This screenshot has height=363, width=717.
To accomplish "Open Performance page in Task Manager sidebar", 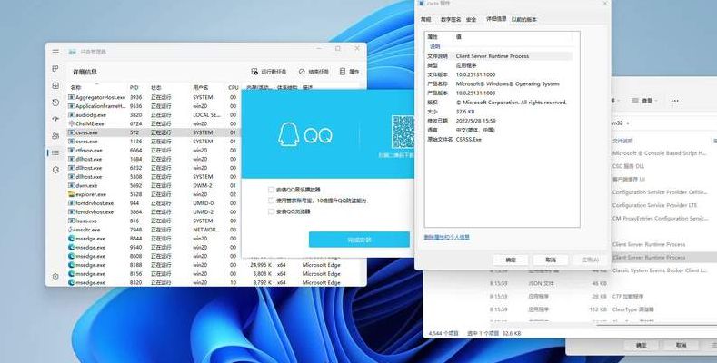I will [x=55, y=85].
